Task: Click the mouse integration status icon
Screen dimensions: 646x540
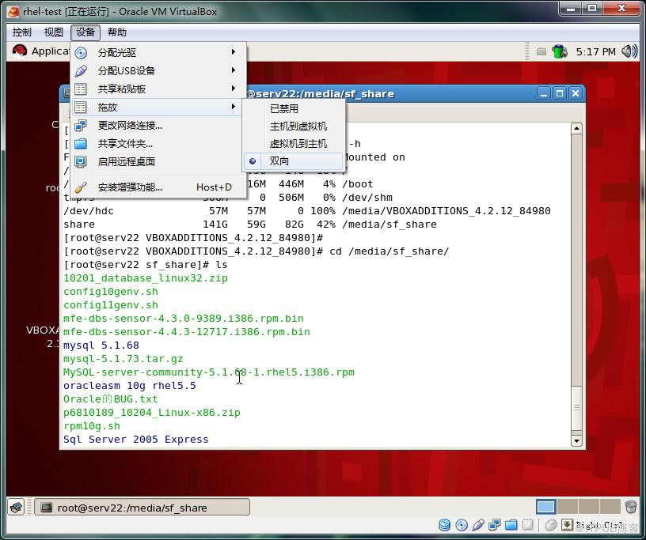Action: pos(551,525)
